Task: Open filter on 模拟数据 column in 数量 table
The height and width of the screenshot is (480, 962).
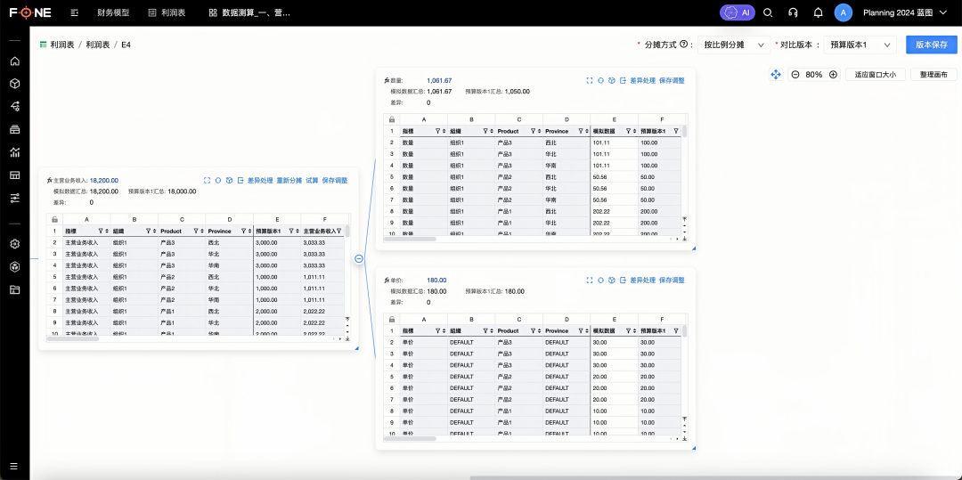Action: tap(628, 131)
